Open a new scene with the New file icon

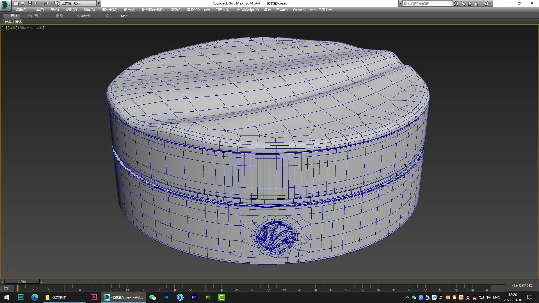click(x=16, y=3)
